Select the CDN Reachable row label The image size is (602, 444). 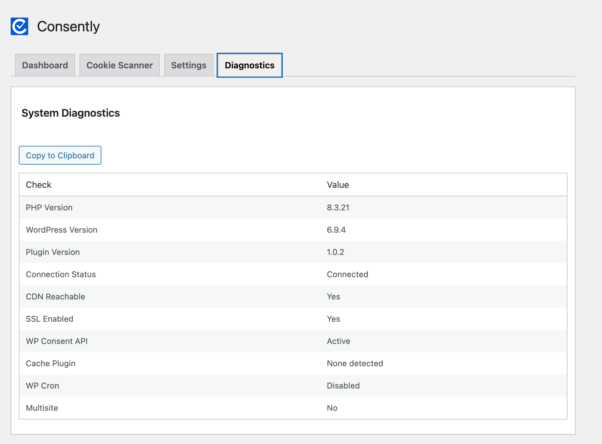[x=55, y=297]
